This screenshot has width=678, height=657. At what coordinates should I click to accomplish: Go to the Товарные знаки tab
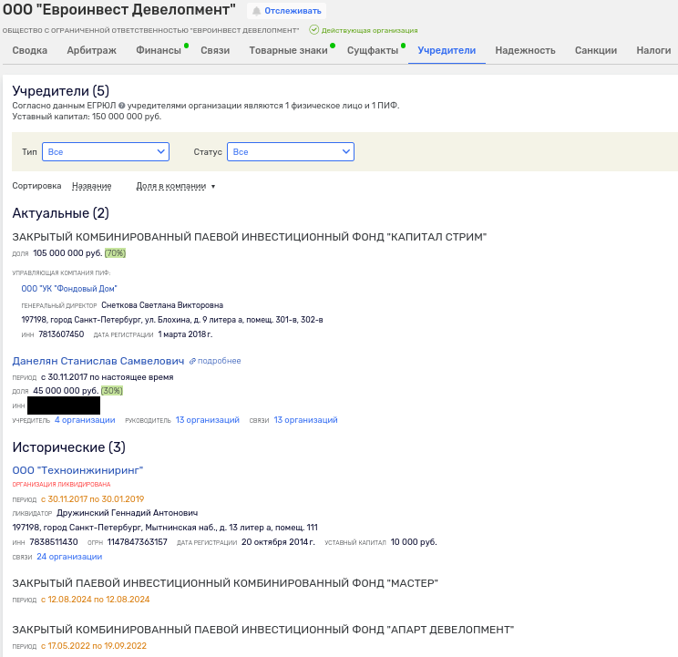pos(288,50)
